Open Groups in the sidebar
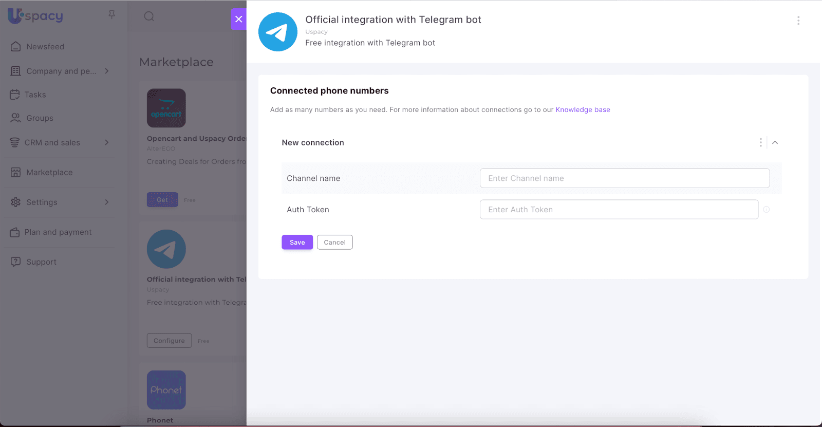The image size is (822, 427). [40, 118]
